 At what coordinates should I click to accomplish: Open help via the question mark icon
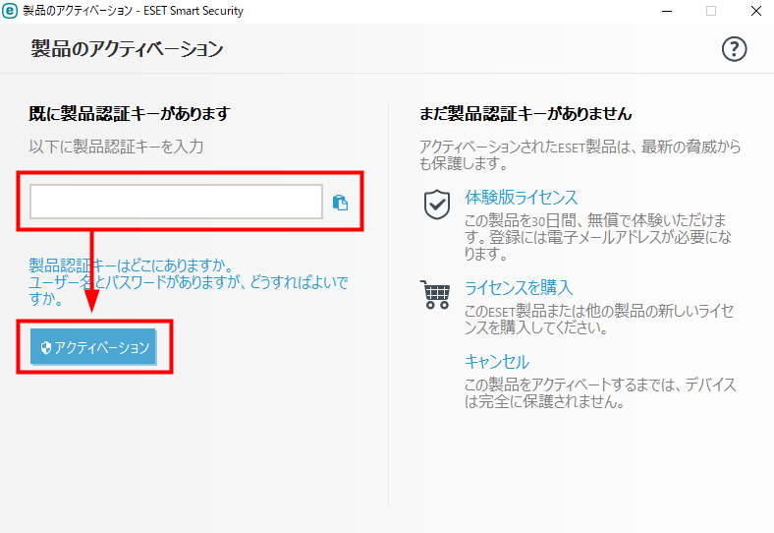pos(734,49)
